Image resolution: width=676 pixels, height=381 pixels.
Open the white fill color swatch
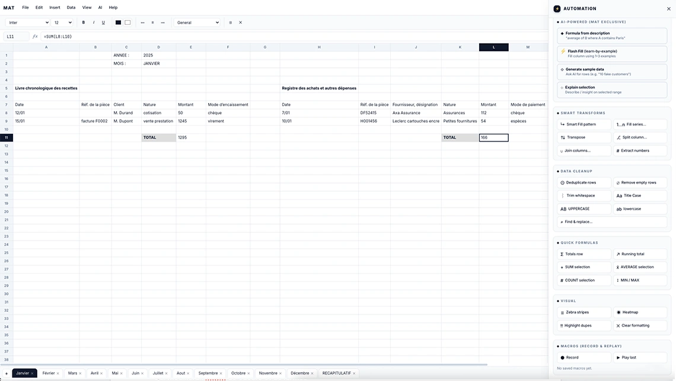coord(127,23)
